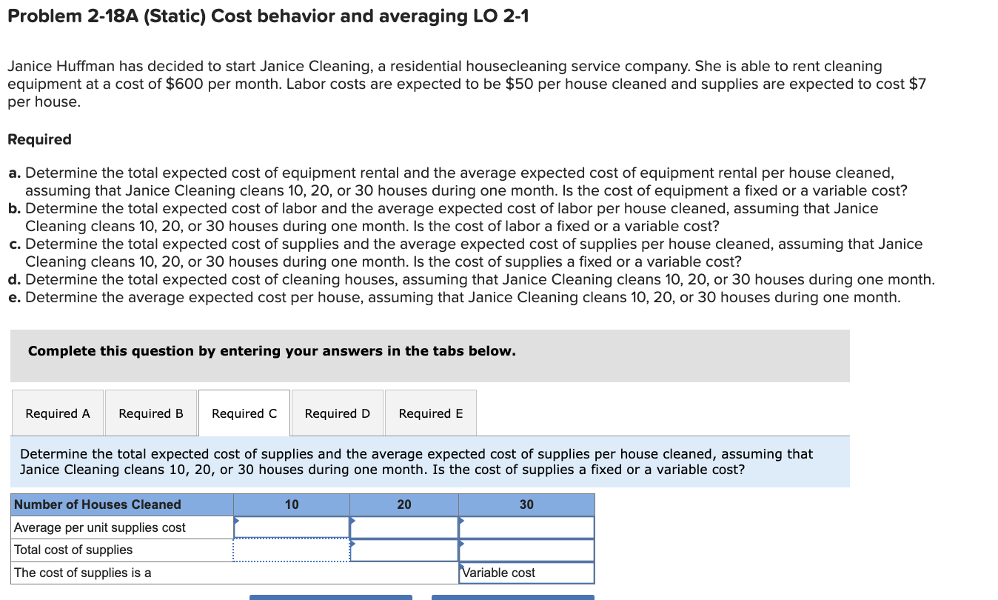Click average supplies cost field under 20 houses
The image size is (998, 600).
403,527
